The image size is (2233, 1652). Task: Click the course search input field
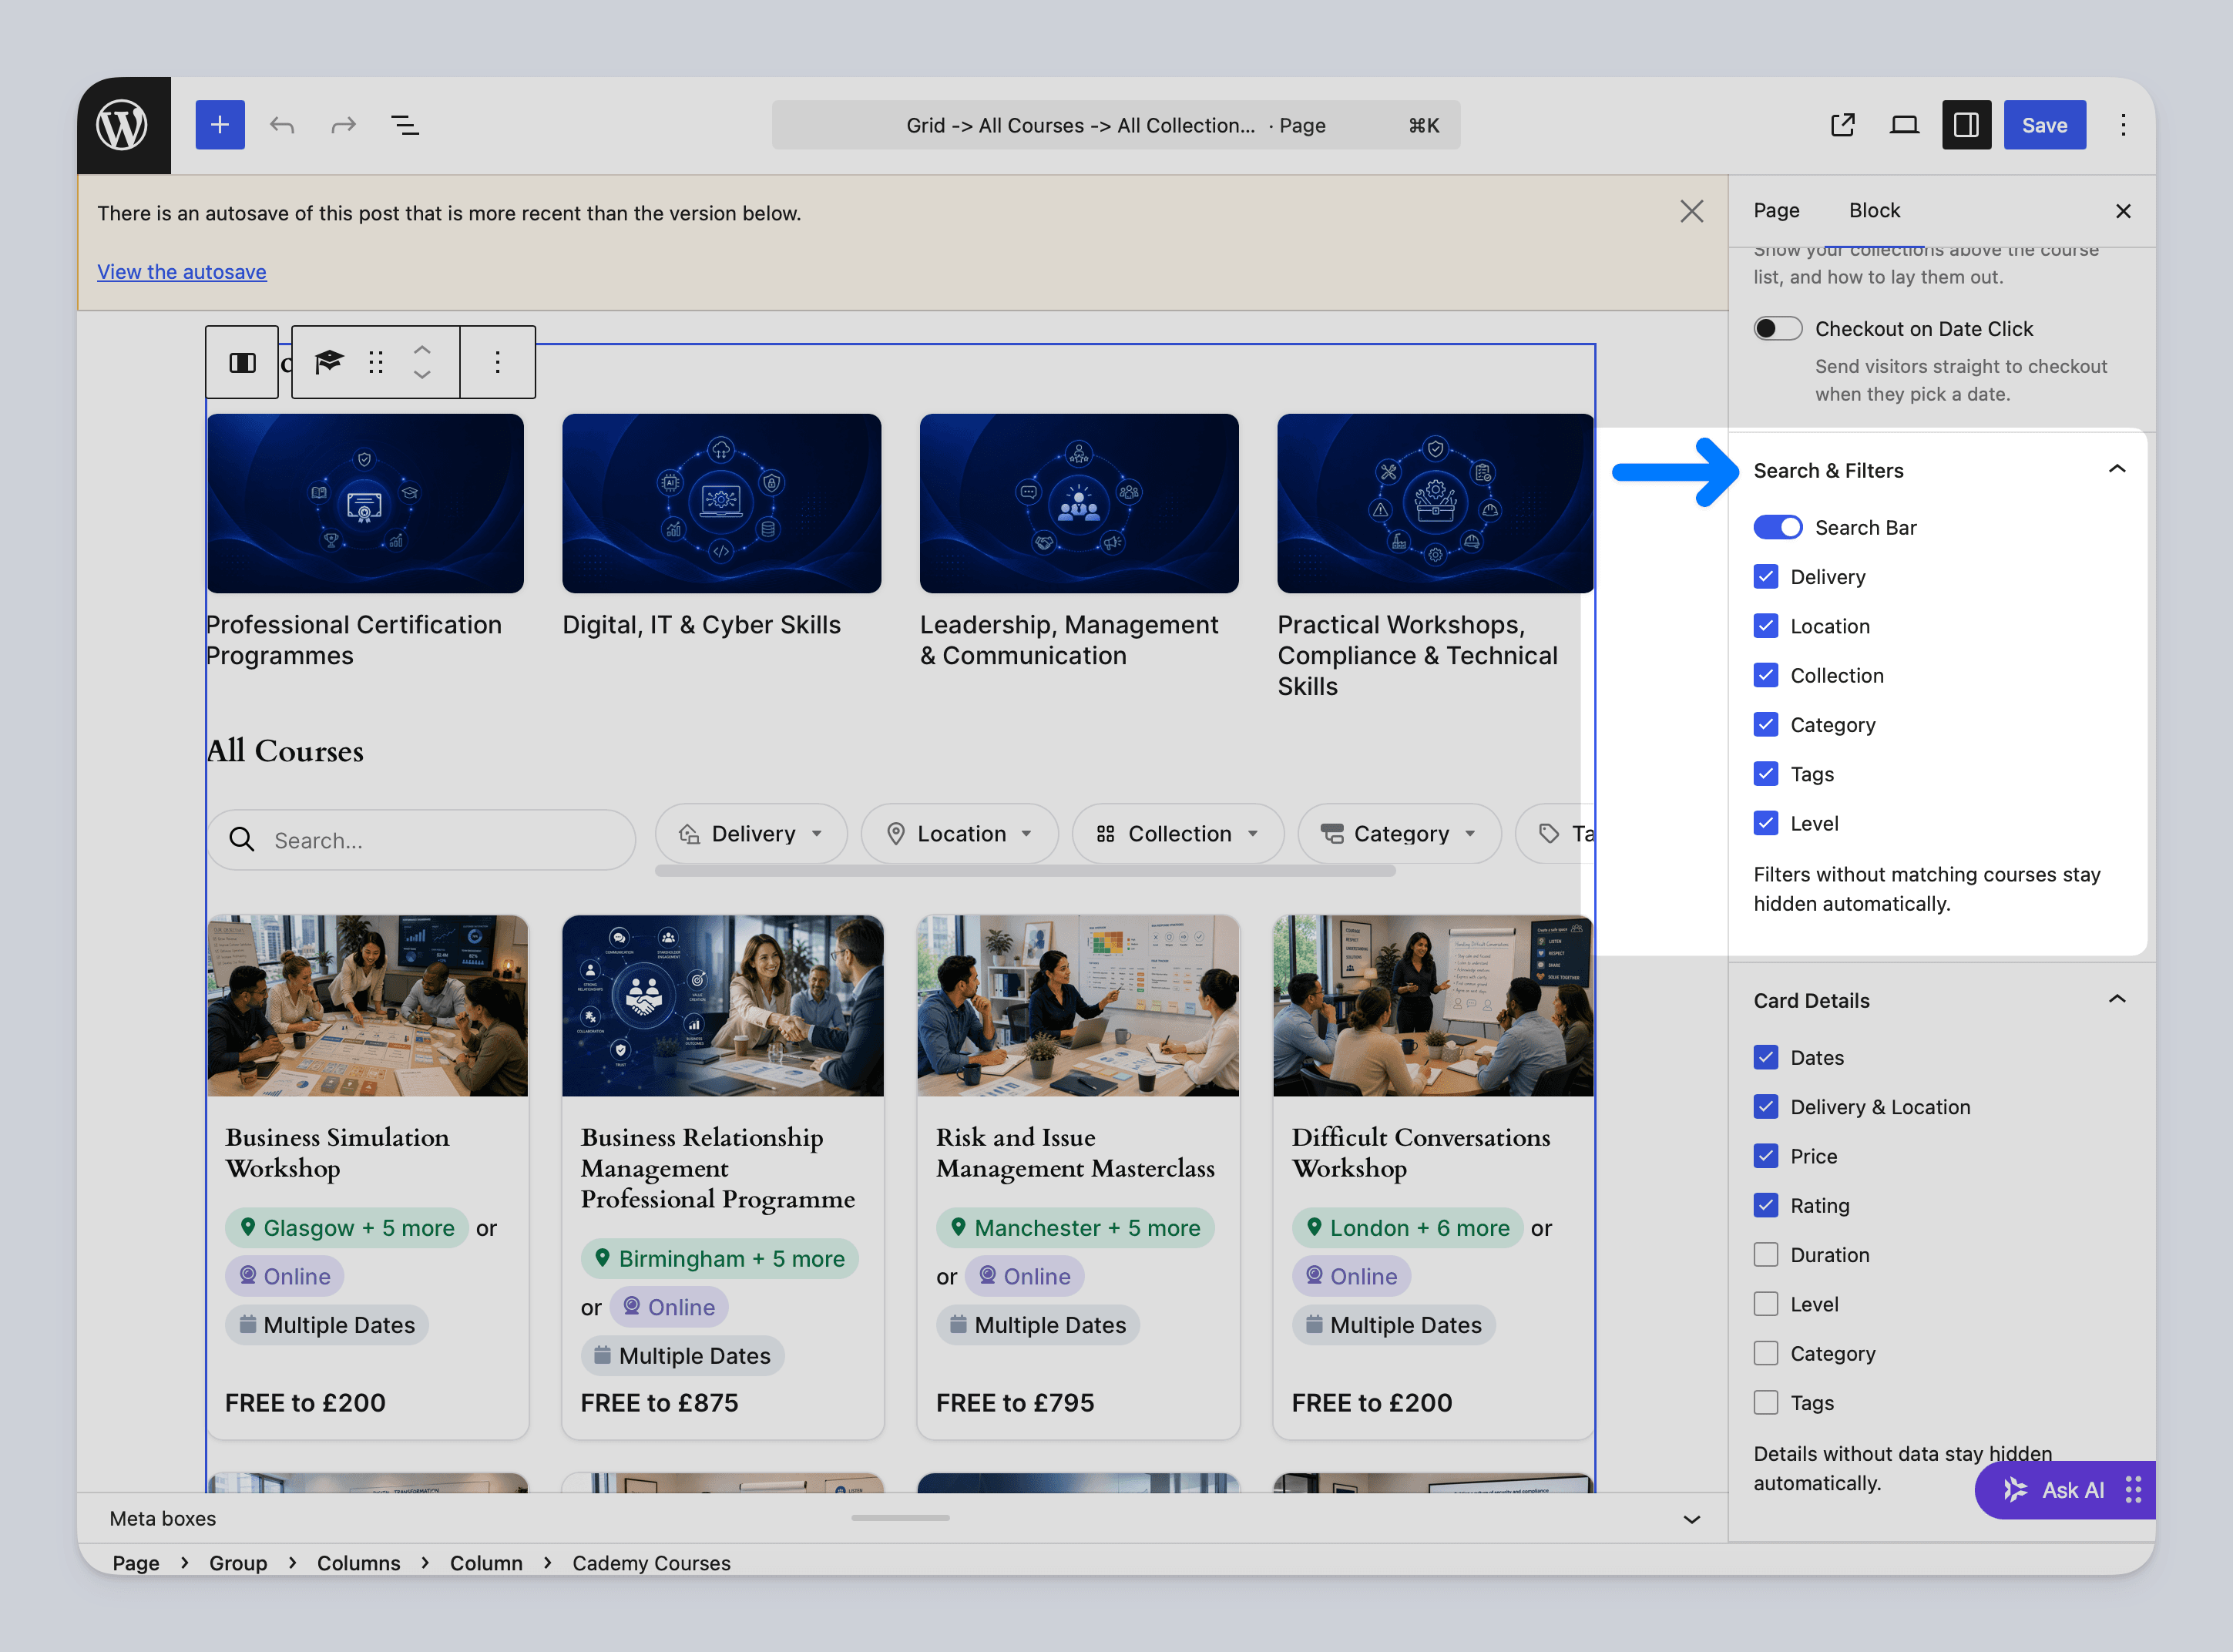[x=421, y=839]
